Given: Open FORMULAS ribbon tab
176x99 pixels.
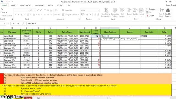Looking at the screenshot, I should 40,5.
